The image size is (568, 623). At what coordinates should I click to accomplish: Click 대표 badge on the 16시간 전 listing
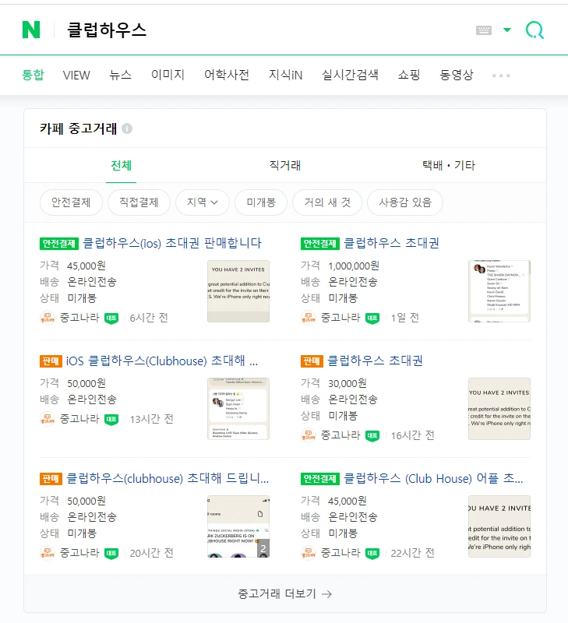coord(372,436)
